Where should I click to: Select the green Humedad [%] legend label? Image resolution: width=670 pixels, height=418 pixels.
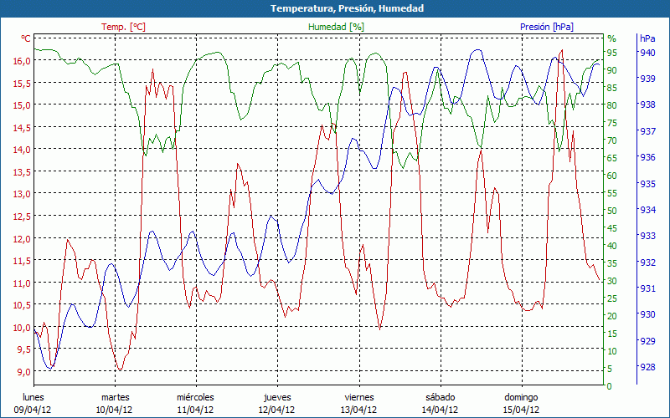[x=336, y=27]
